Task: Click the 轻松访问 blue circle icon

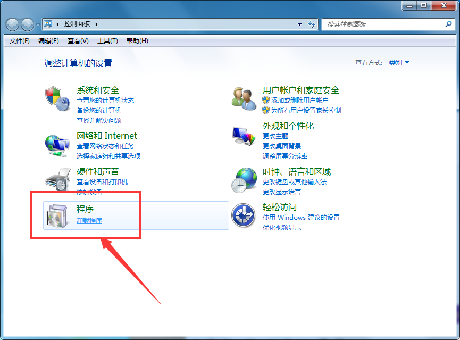Action: pos(243,215)
